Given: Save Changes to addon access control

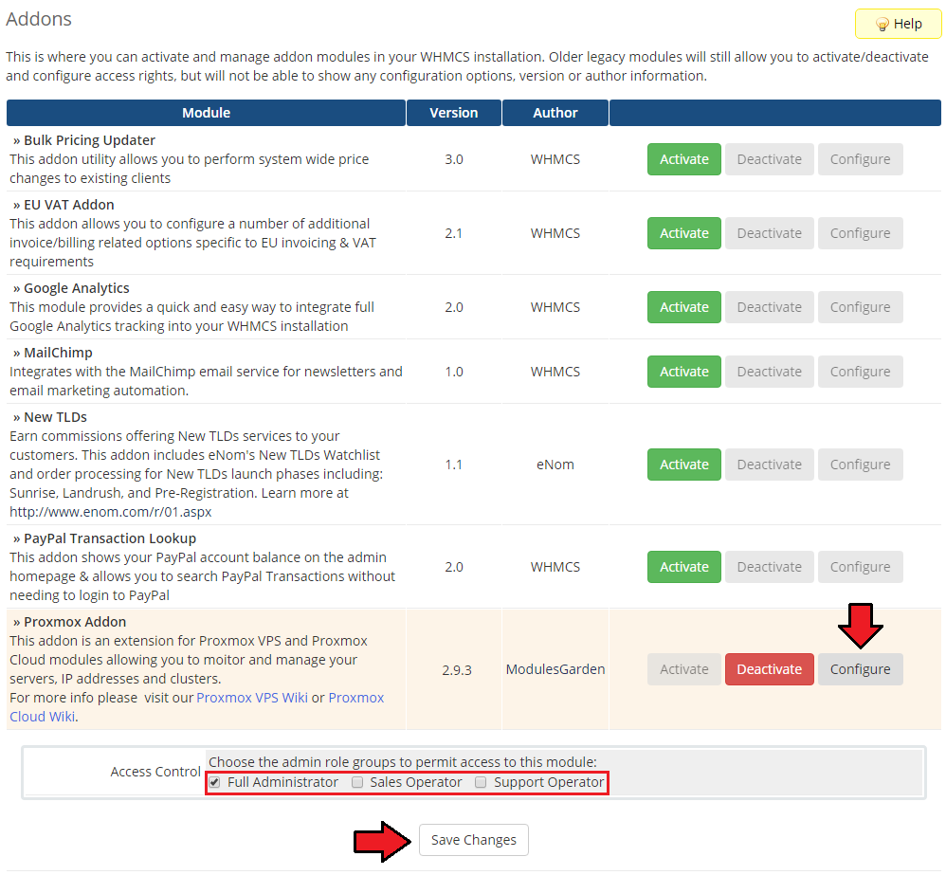Looking at the screenshot, I should [474, 840].
